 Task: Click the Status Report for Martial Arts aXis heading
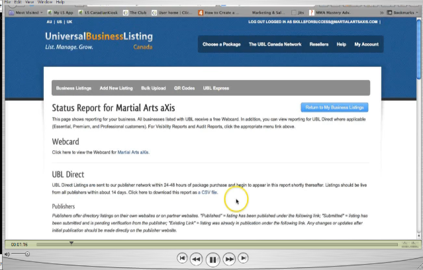pyautogui.click(x=113, y=108)
